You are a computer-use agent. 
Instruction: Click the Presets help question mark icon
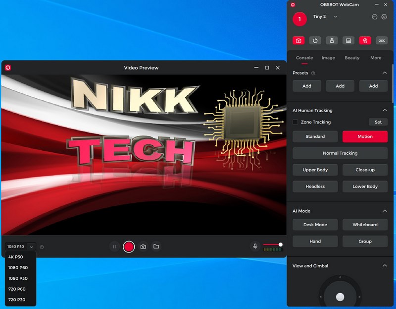coord(313,73)
